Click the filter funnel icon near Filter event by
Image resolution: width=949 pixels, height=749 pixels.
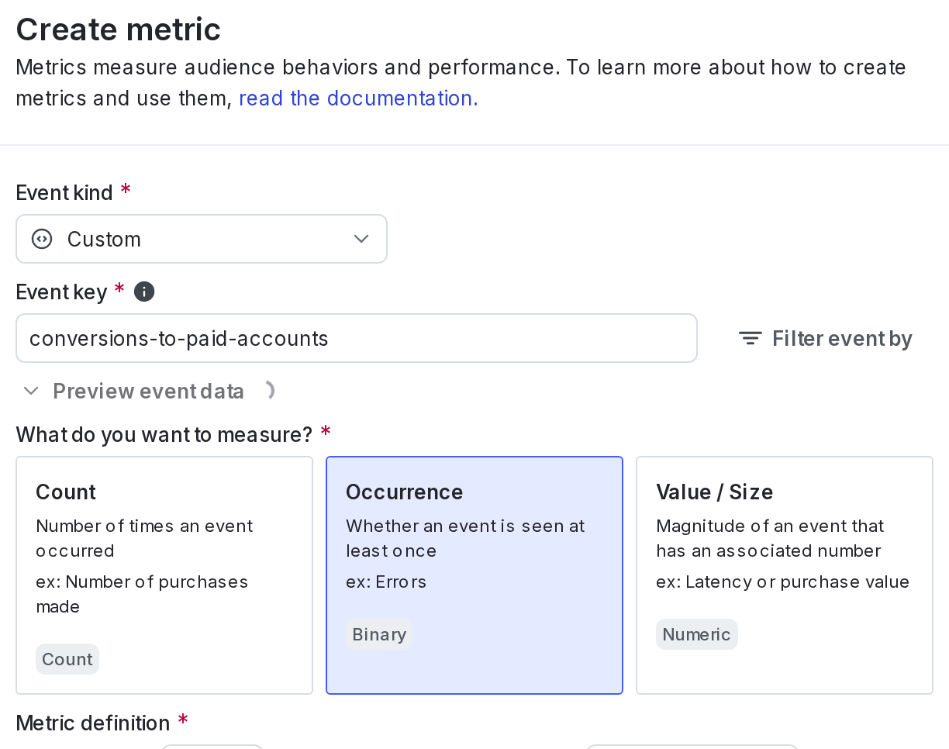[749, 338]
